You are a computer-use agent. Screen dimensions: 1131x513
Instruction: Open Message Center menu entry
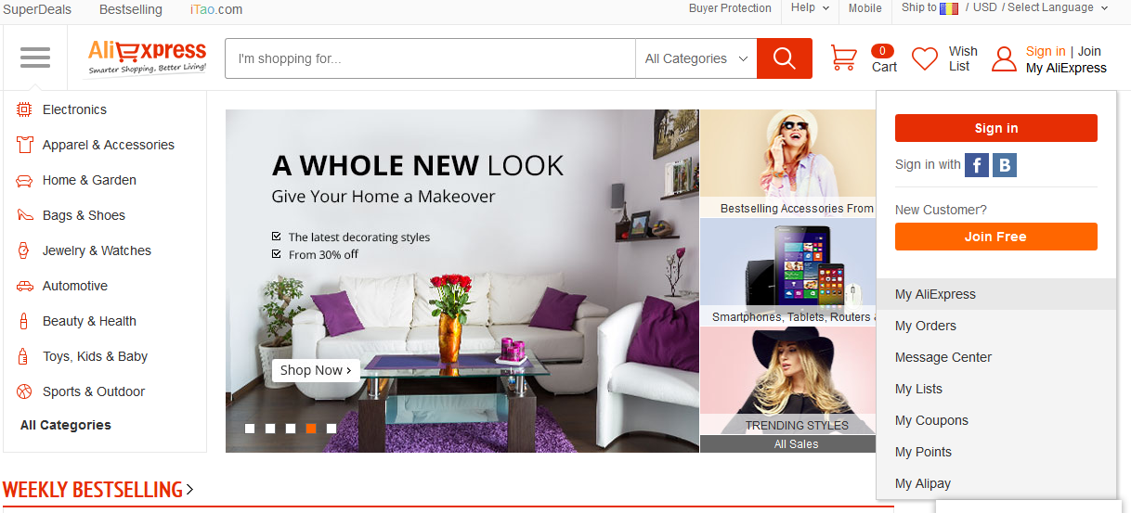[996, 357]
